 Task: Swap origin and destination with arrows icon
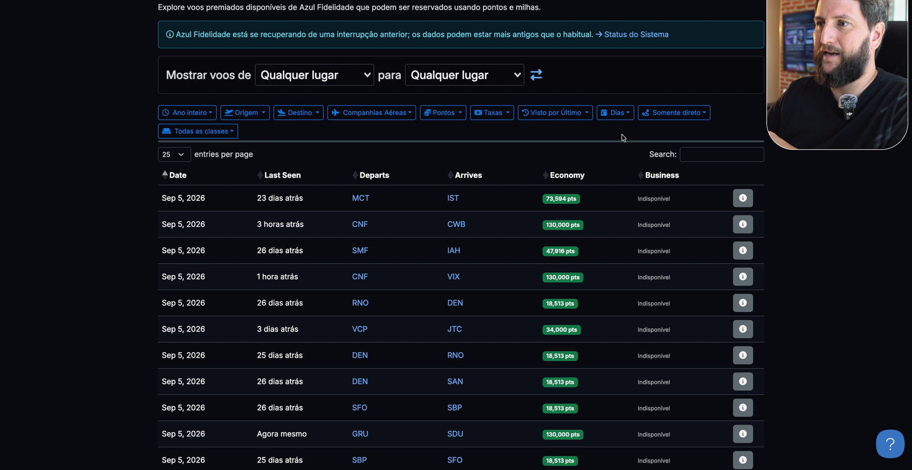pyautogui.click(x=536, y=75)
